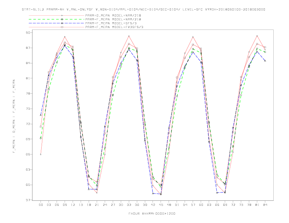Click the observed plus data point at hour 00

pos(41,154)
